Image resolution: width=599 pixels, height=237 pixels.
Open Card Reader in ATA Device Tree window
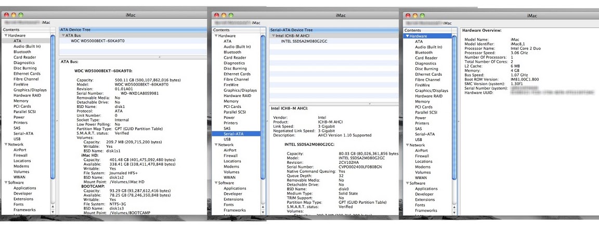click(x=25, y=57)
